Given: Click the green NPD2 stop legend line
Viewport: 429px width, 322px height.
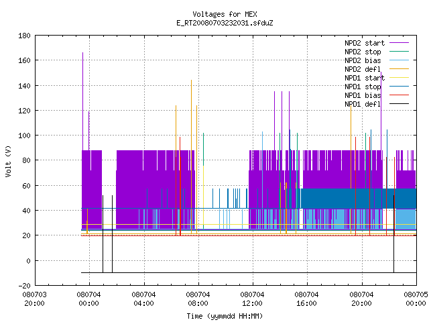Looking at the screenshot, I should [399, 52].
